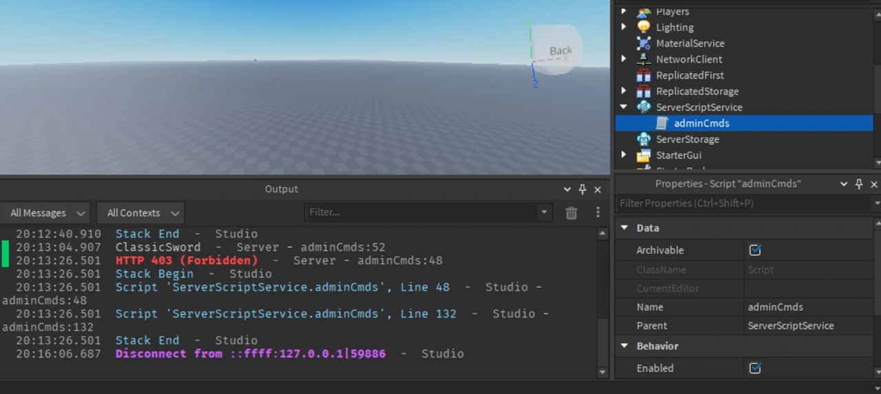Open the All Contexts dropdown

pyautogui.click(x=140, y=213)
